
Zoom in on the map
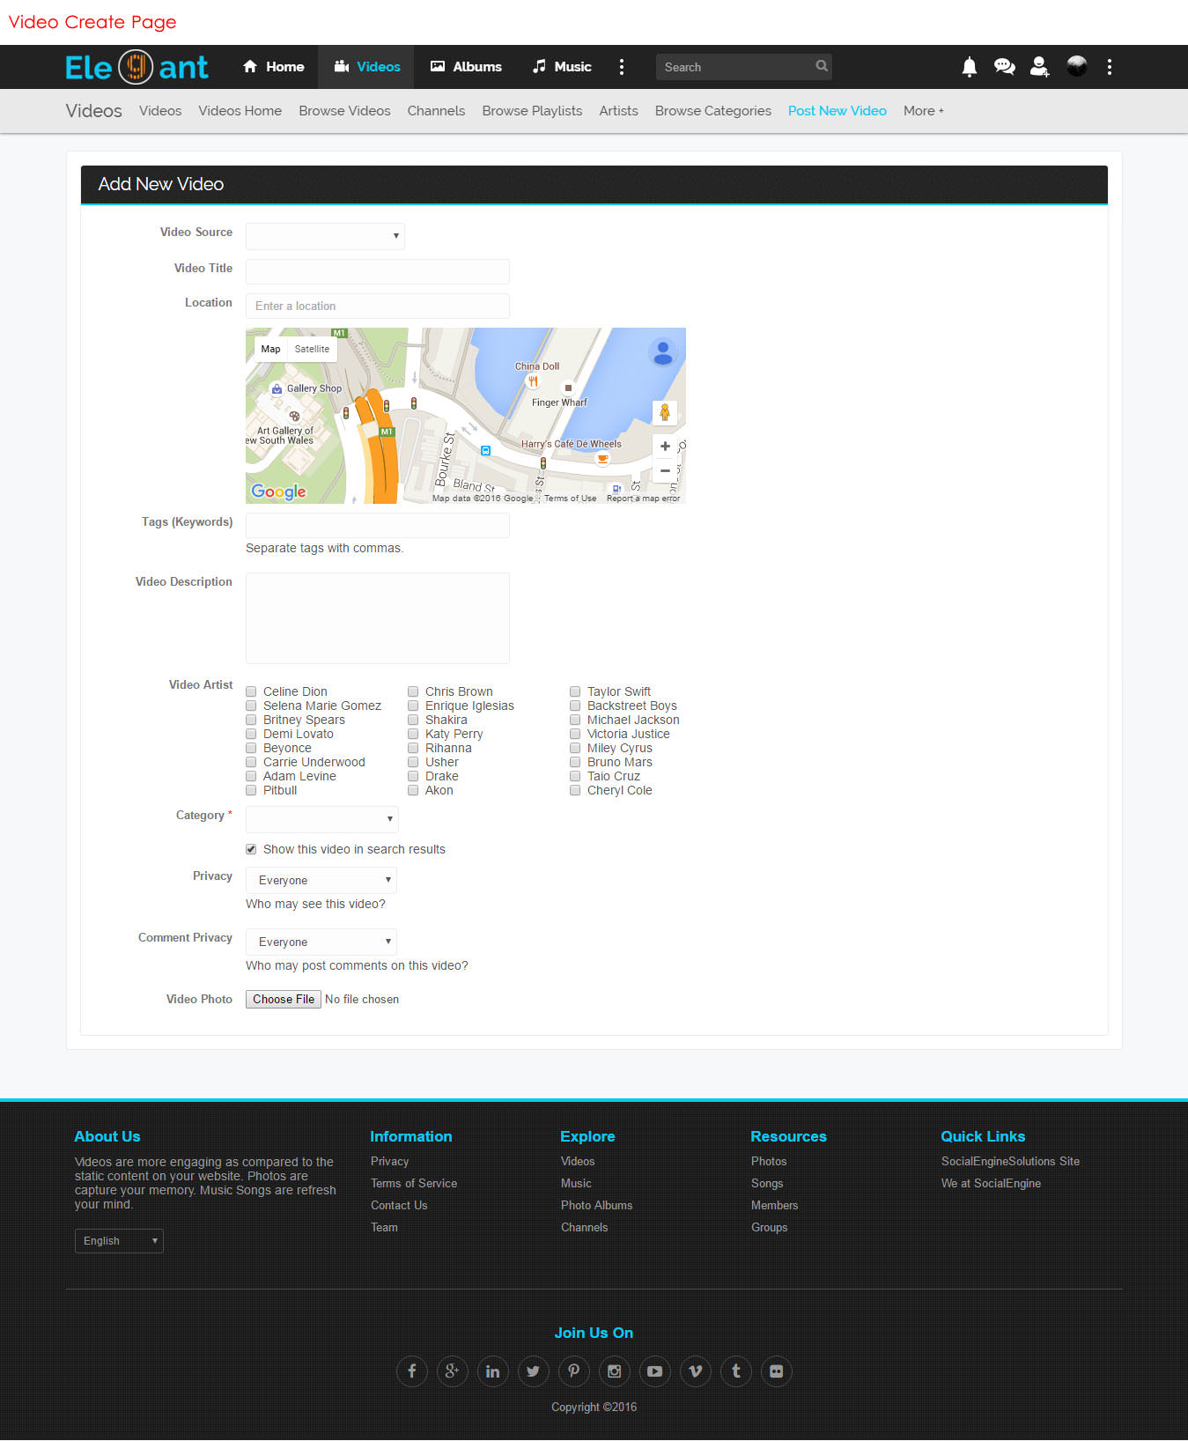coord(665,446)
